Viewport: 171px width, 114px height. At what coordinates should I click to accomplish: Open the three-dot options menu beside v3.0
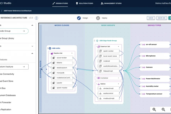(x=37, y=18)
